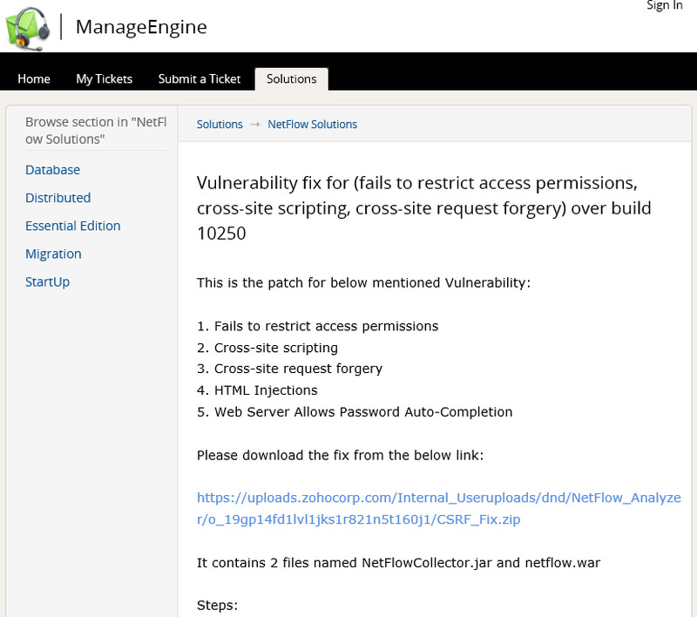Click the ManageEngine brand name text
Screen dimensions: 697x617
tap(141, 26)
